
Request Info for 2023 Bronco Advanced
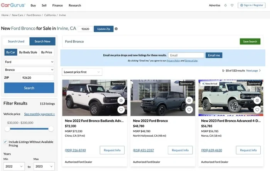point(248,150)
